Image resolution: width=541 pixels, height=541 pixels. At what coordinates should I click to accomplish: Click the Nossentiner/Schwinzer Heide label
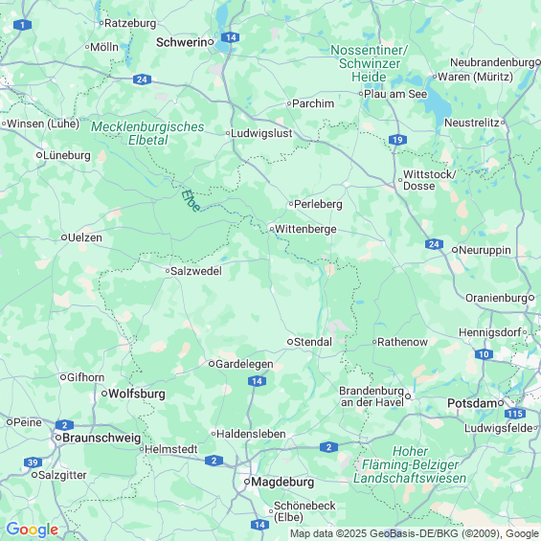pyautogui.click(x=370, y=63)
